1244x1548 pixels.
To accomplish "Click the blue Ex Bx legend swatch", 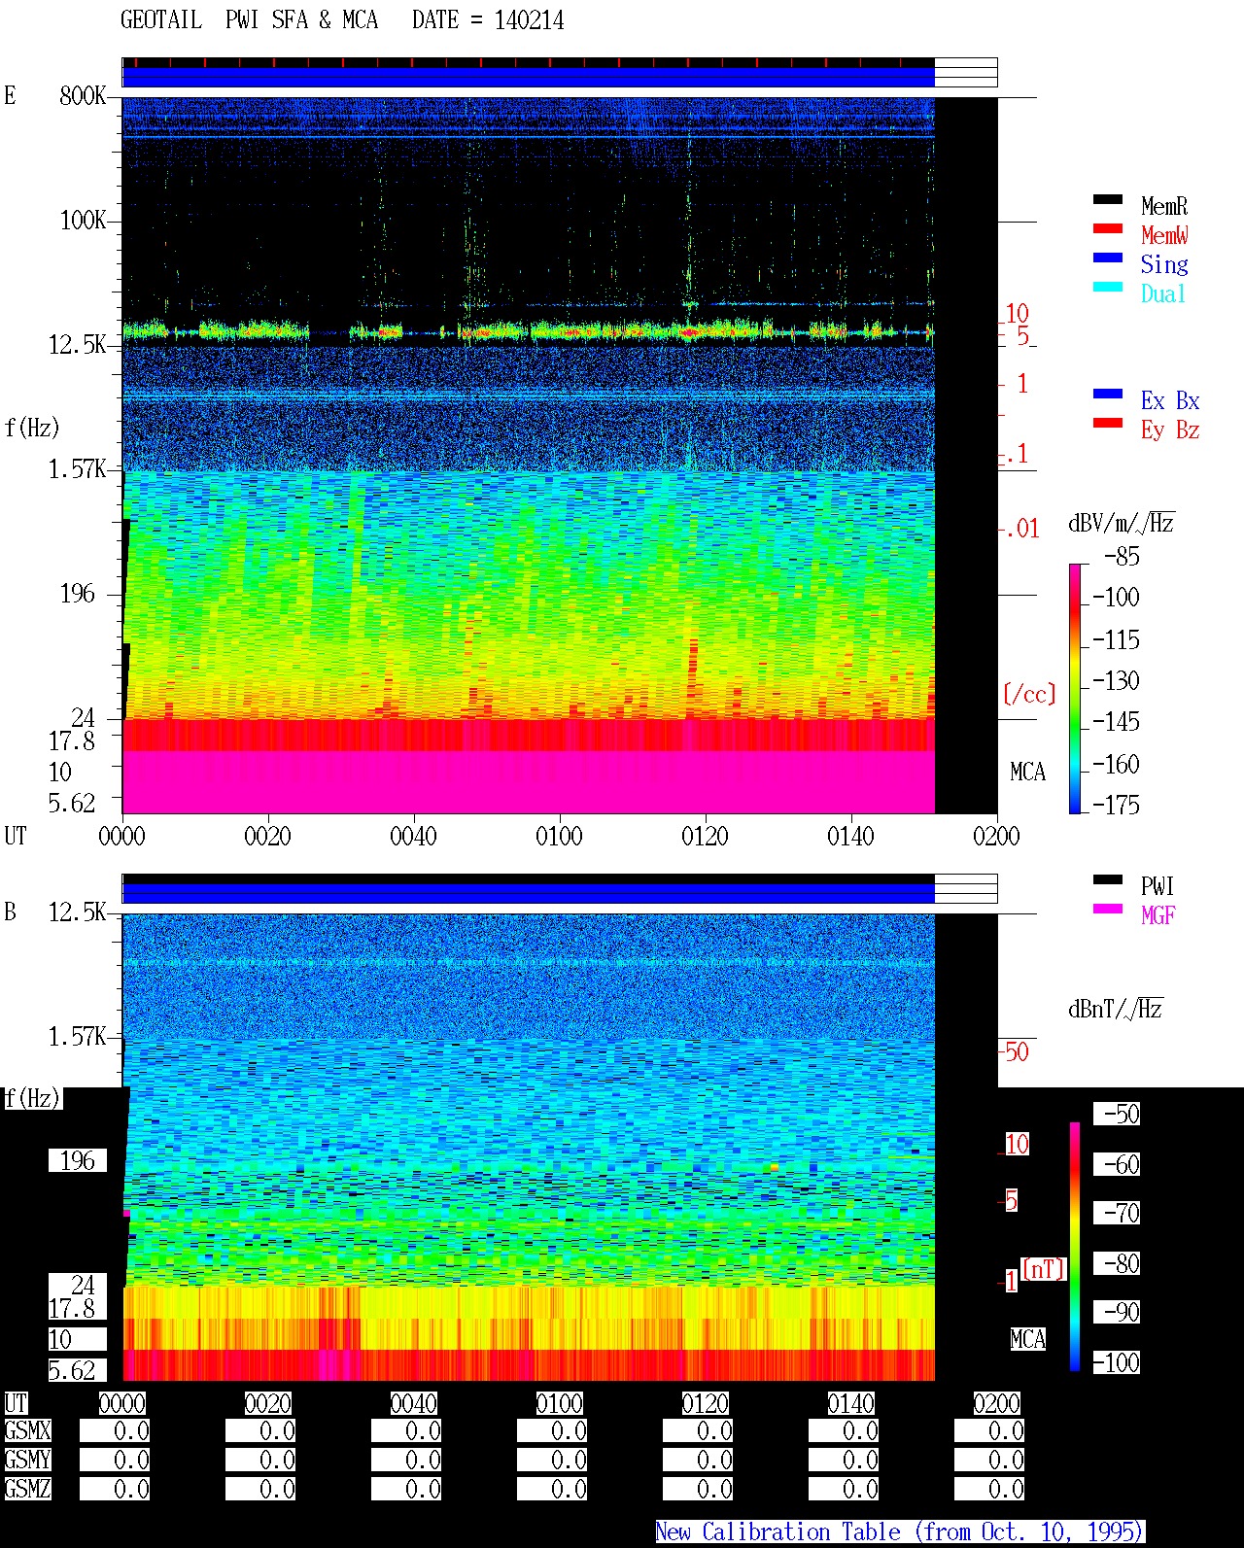I will pos(1108,394).
